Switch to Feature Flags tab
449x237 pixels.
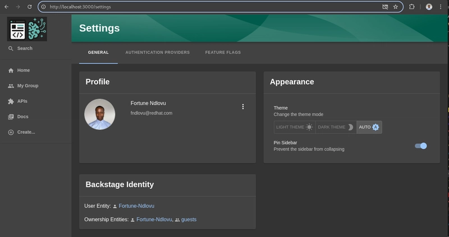(x=223, y=52)
